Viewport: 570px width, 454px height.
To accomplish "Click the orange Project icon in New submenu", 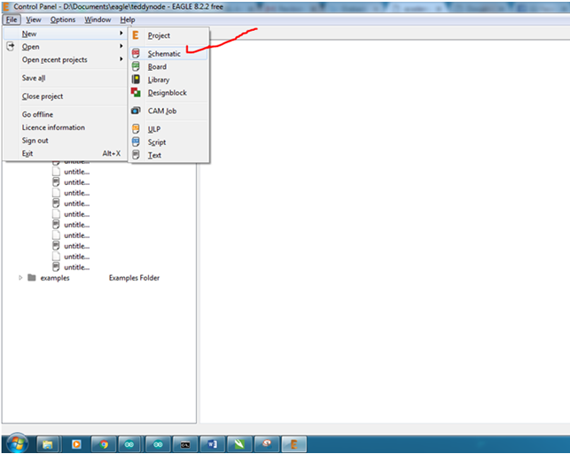I will click(x=136, y=35).
